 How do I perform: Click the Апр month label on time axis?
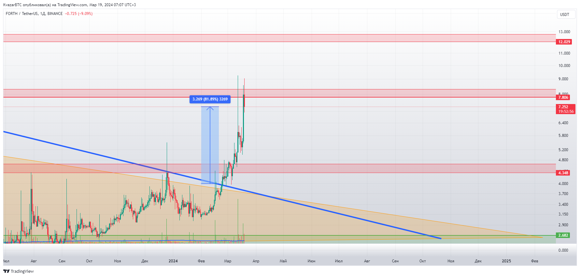point(256,261)
